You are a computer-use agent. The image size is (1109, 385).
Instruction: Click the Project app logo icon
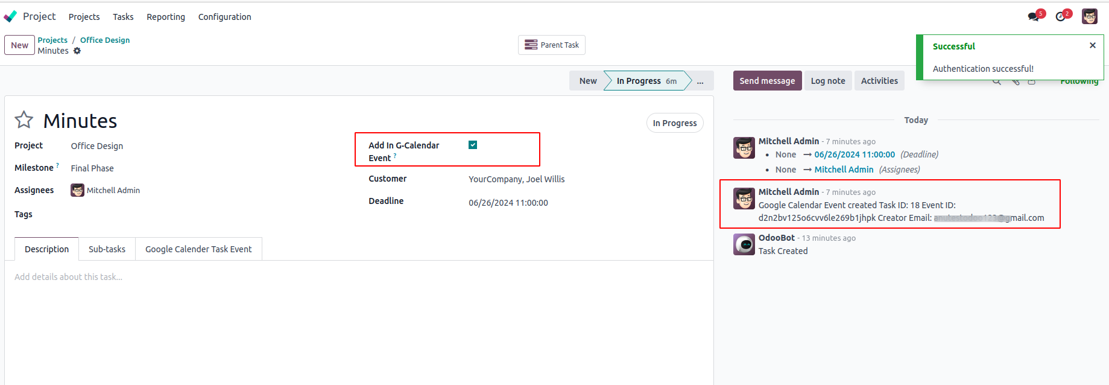pyautogui.click(x=10, y=16)
